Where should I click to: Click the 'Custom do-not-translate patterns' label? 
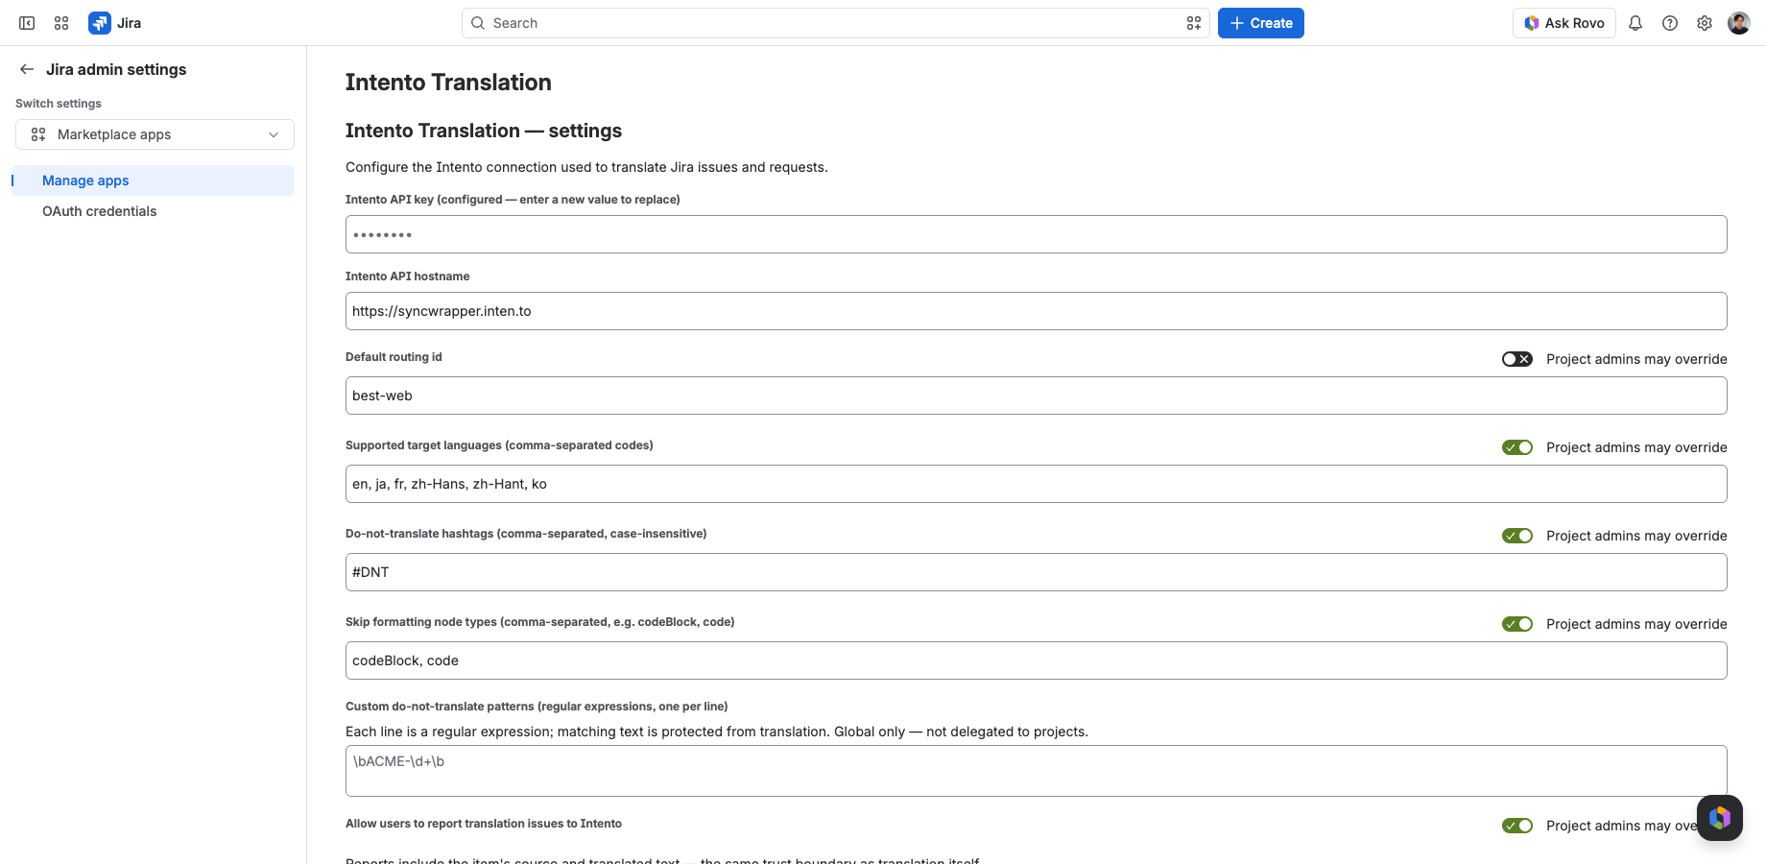click(537, 707)
